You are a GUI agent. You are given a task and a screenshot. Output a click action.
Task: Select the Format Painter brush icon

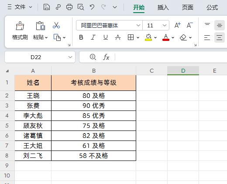click(x=20, y=26)
